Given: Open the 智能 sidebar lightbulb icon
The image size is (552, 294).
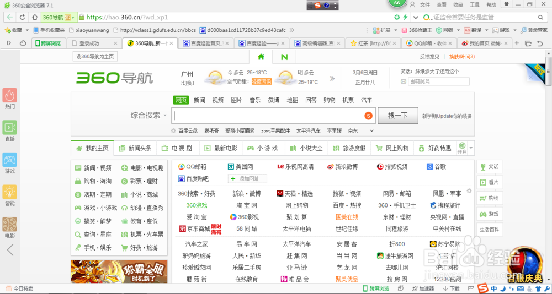Looking at the screenshot, I should [x=10, y=192].
